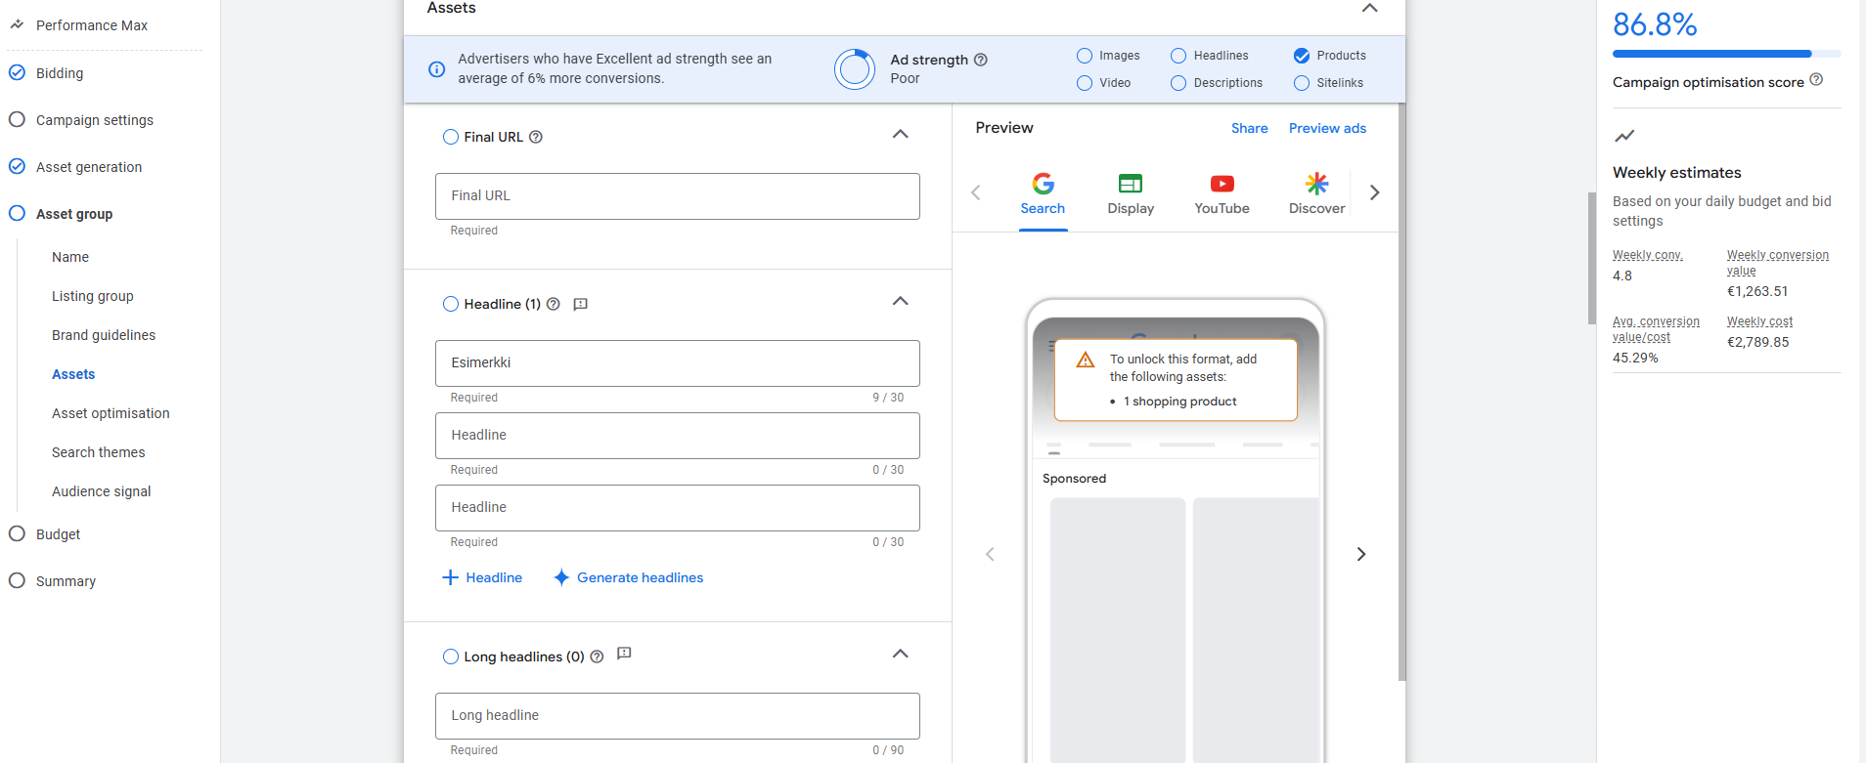Collapse the Headline section

[900, 302]
